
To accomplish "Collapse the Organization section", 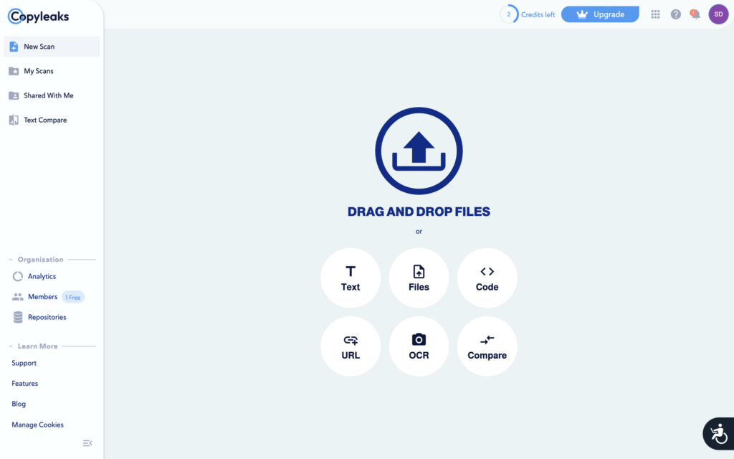I will (x=9, y=259).
